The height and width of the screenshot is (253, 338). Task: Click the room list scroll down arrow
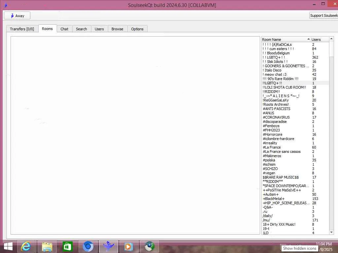tap(331, 232)
